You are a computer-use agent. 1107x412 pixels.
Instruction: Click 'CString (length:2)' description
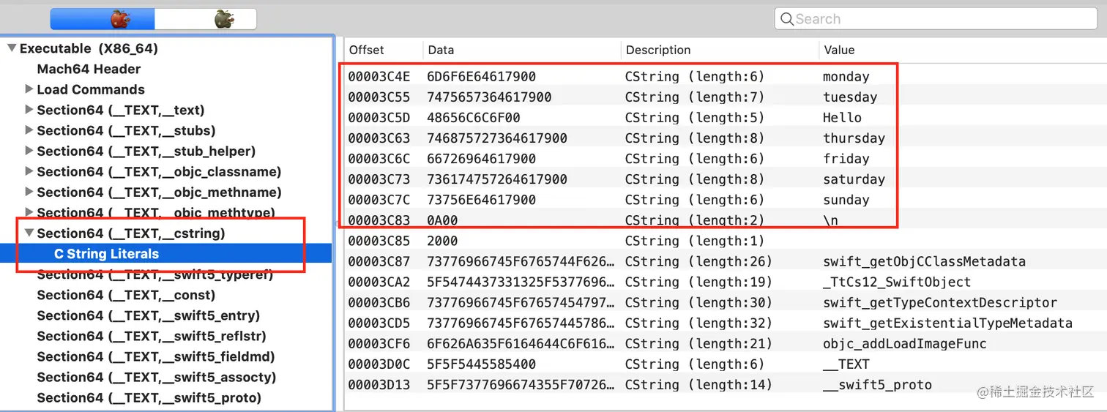[x=695, y=220]
